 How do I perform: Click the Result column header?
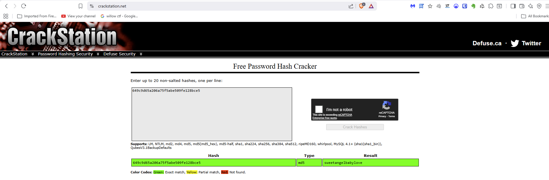tap(370, 155)
